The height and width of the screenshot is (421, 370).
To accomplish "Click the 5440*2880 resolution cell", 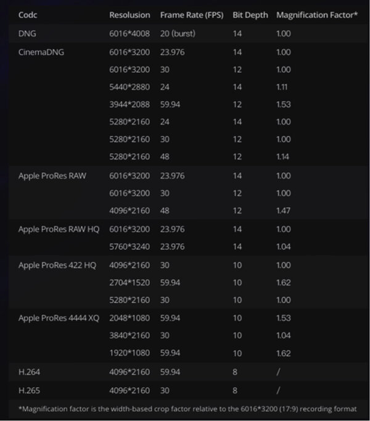I will [x=129, y=87].
